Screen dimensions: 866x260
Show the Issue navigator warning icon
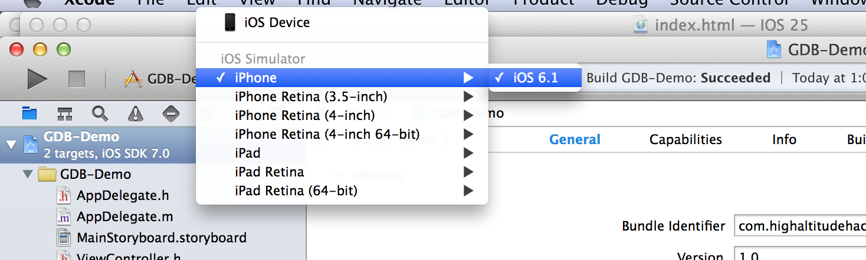[x=136, y=114]
